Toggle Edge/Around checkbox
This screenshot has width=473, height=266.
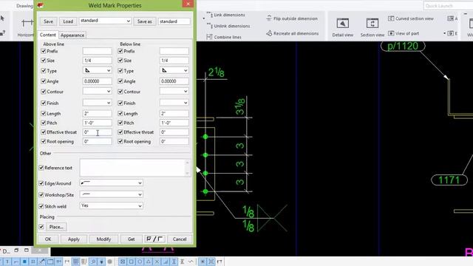[x=41, y=183]
